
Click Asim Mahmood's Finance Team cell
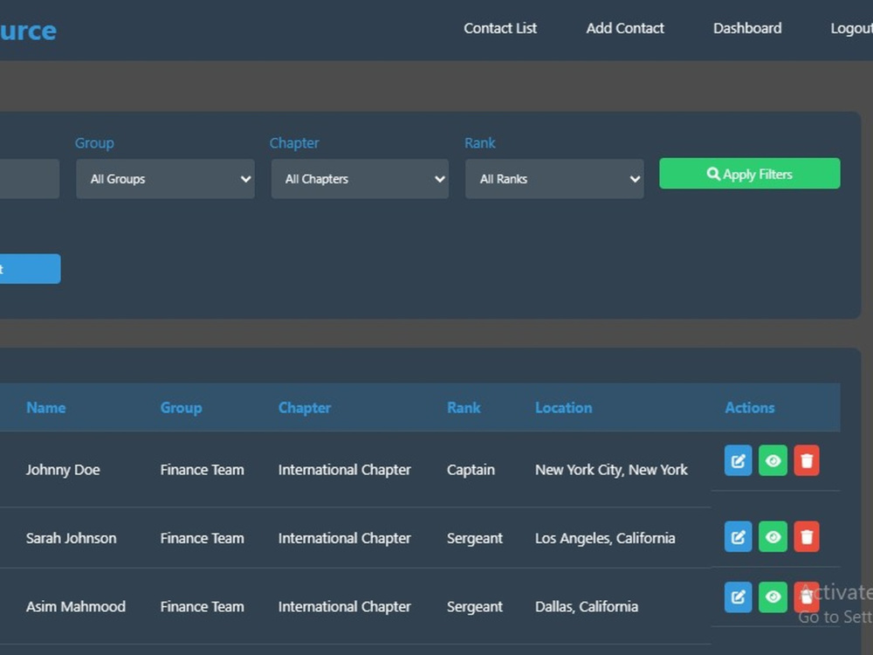[203, 607]
